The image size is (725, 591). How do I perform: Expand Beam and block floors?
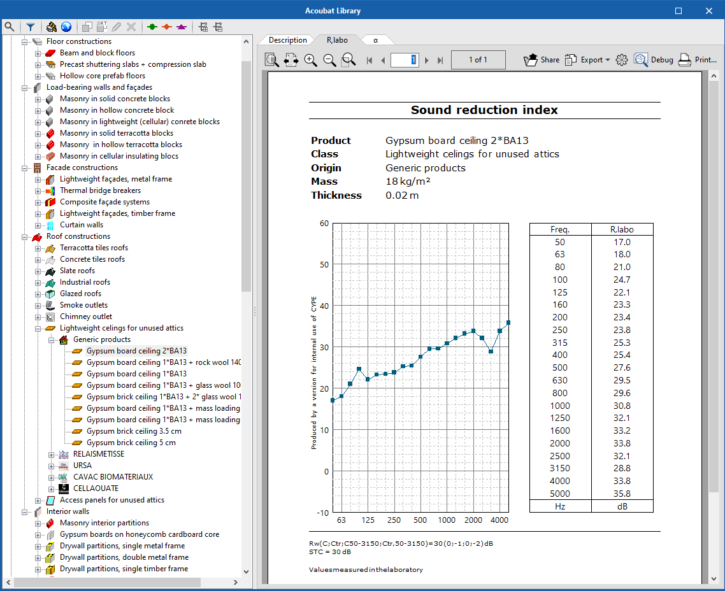(x=38, y=53)
